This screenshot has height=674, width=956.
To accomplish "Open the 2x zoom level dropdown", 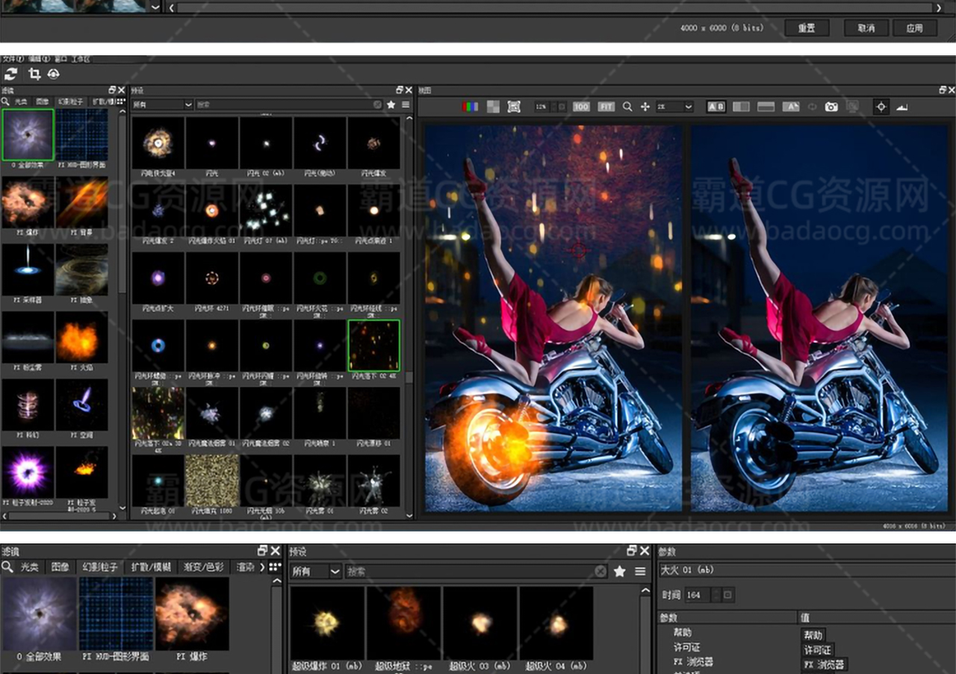I will tap(674, 107).
